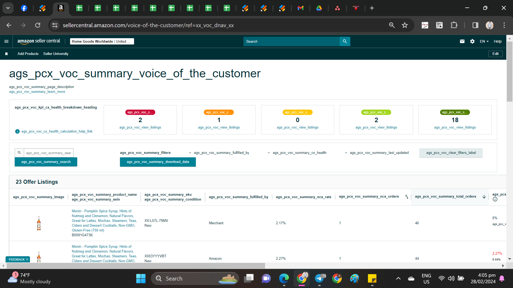Screen dimensions: 513x288
Task: Open the weather widget showing 74°F
Action: pos(29,278)
